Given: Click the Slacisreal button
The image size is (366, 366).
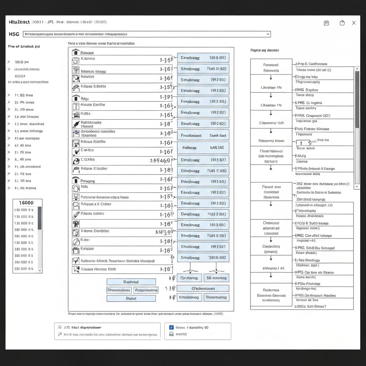Looking at the screenshot, I should [x=131, y=282].
